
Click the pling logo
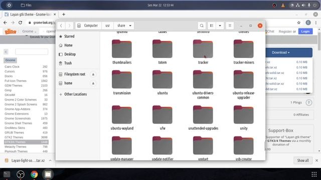click(x=10, y=31)
